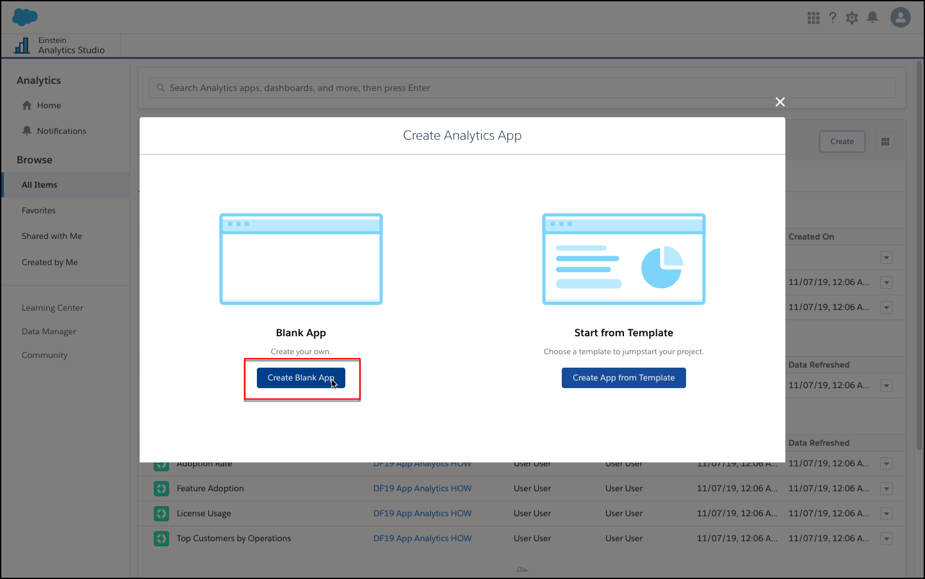Open the help question mark icon
This screenshot has height=579, width=925.
point(833,18)
